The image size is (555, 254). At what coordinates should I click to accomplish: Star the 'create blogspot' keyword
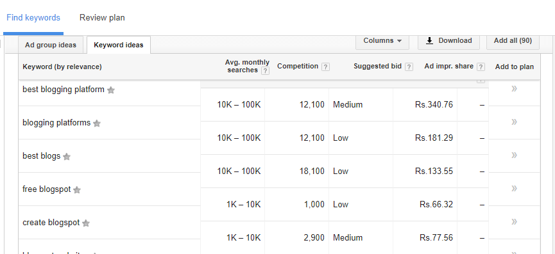(x=86, y=223)
